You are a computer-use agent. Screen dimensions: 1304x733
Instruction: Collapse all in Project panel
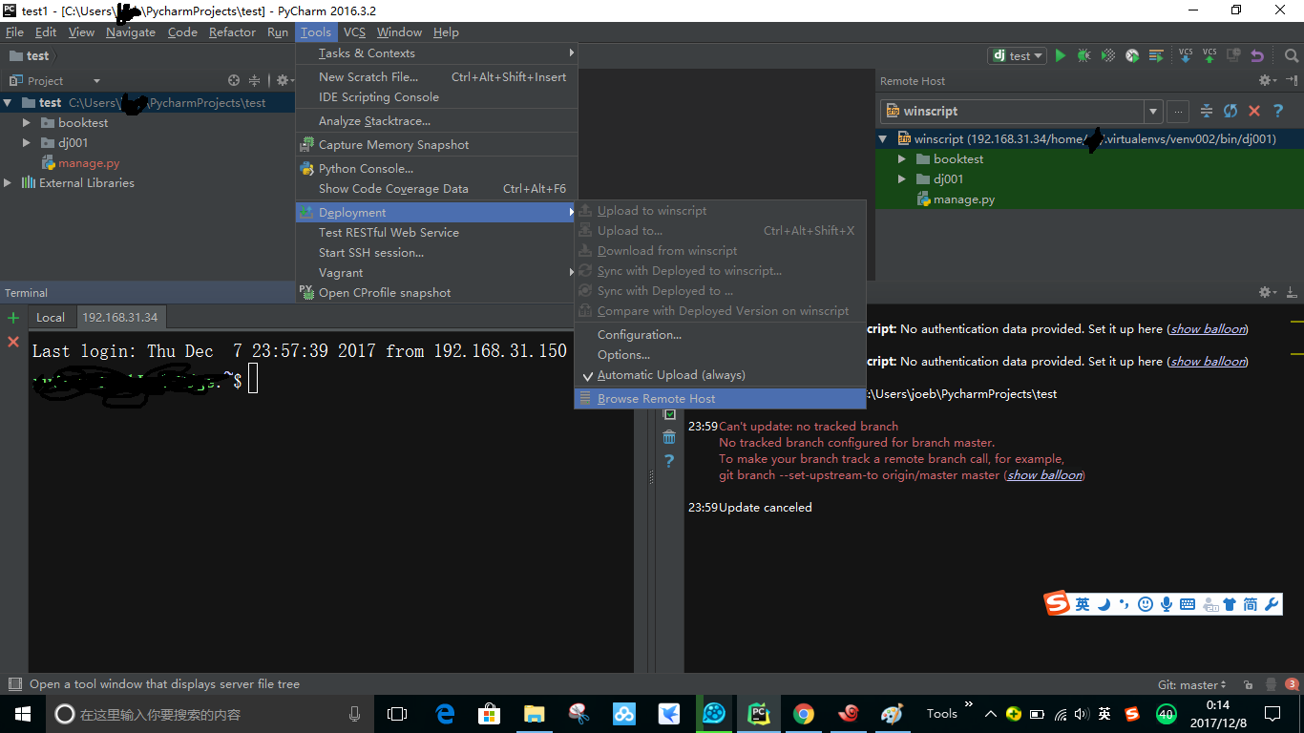point(254,81)
